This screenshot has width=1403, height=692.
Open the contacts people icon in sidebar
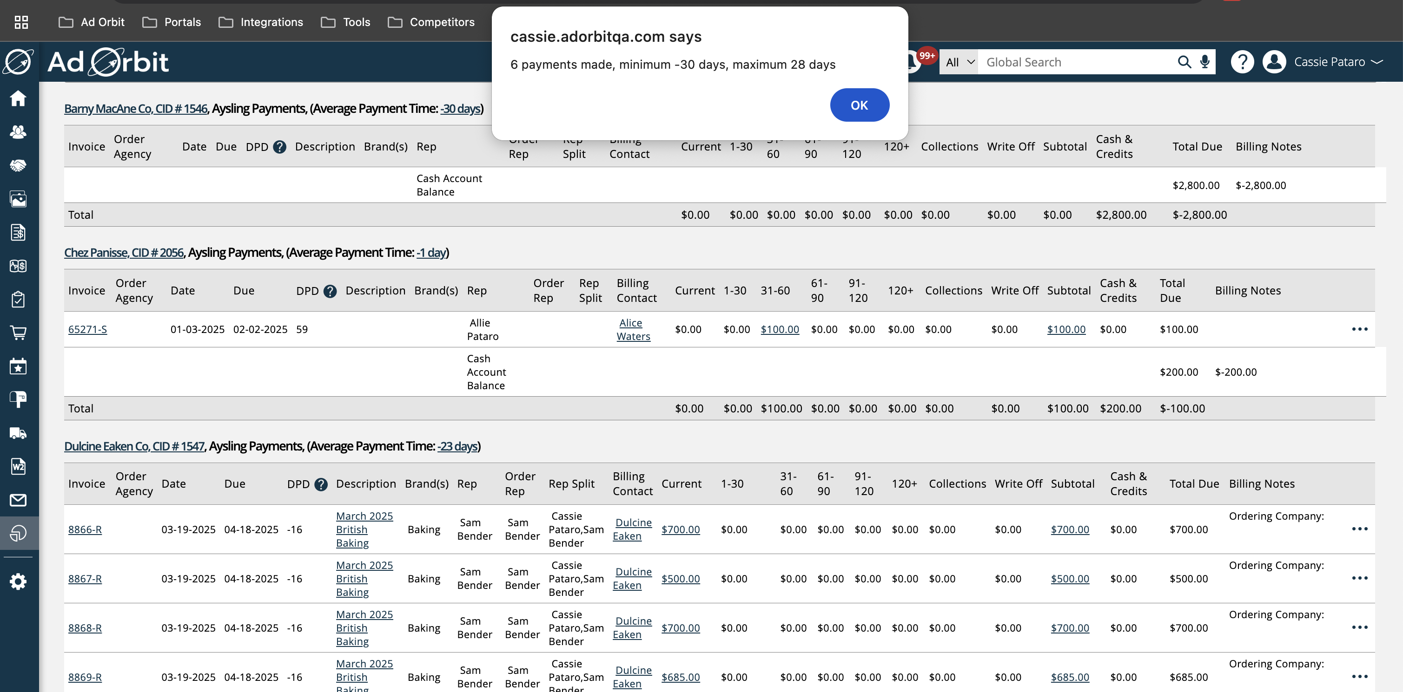[19, 131]
